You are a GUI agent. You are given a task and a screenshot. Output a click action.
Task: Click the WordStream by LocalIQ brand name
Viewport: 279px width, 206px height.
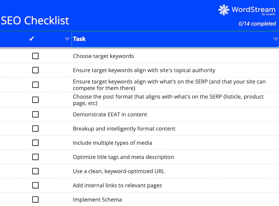pos(253,10)
